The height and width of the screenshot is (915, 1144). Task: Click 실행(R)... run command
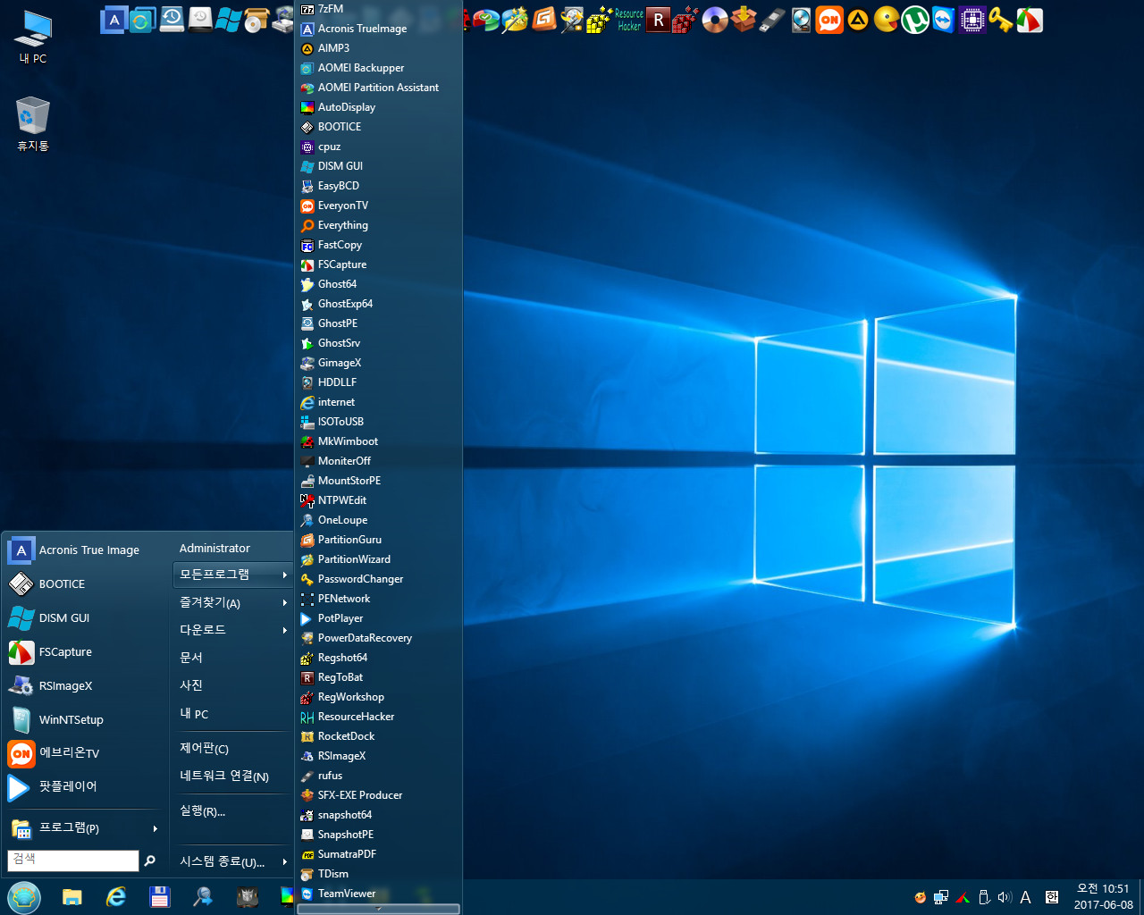point(232,810)
